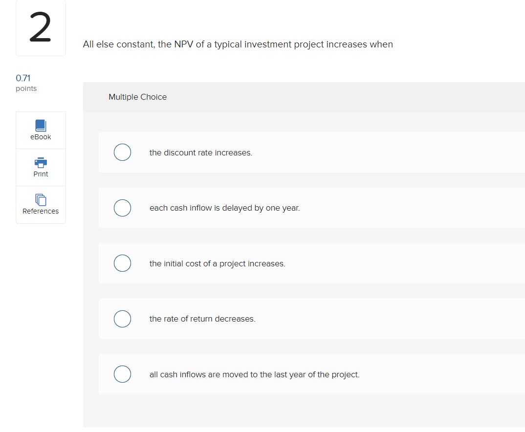The width and height of the screenshot is (525, 432).
Task: Select the last answer about cash inflows moved
Action: (x=122, y=374)
